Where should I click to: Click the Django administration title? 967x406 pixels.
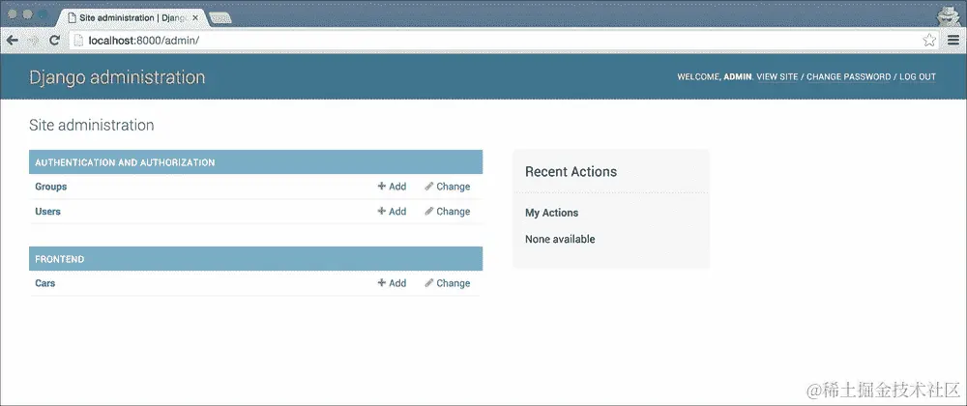117,77
